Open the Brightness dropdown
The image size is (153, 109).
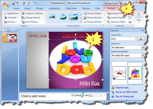12,13
